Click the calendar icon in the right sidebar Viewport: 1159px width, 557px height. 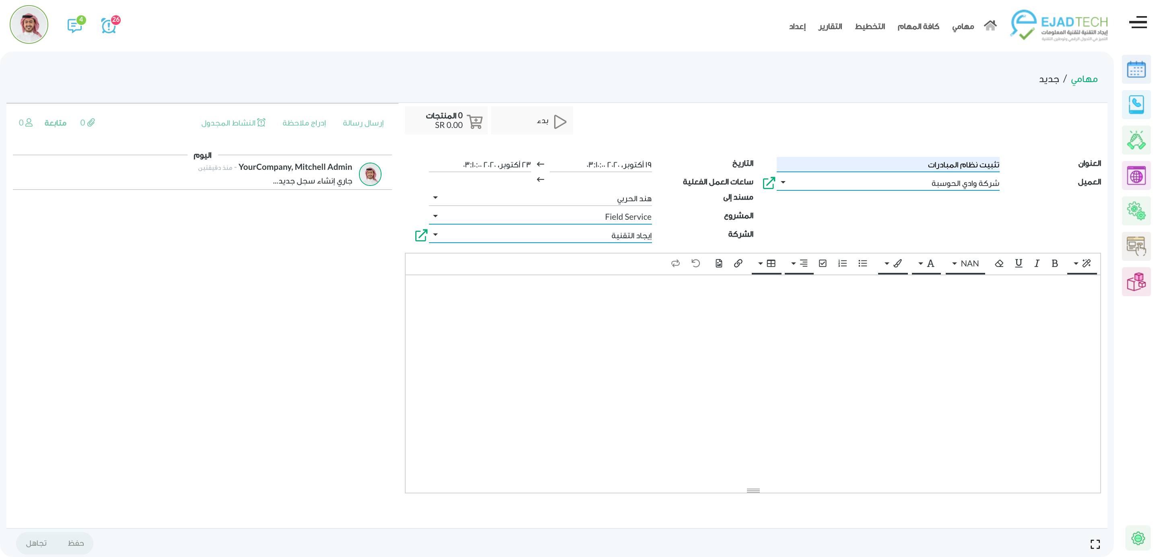[x=1136, y=70]
